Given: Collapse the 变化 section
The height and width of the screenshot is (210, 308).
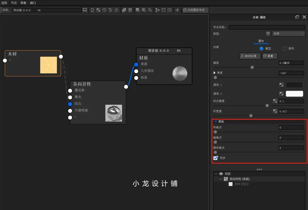Looking at the screenshot, I should pyautogui.click(x=216, y=121).
